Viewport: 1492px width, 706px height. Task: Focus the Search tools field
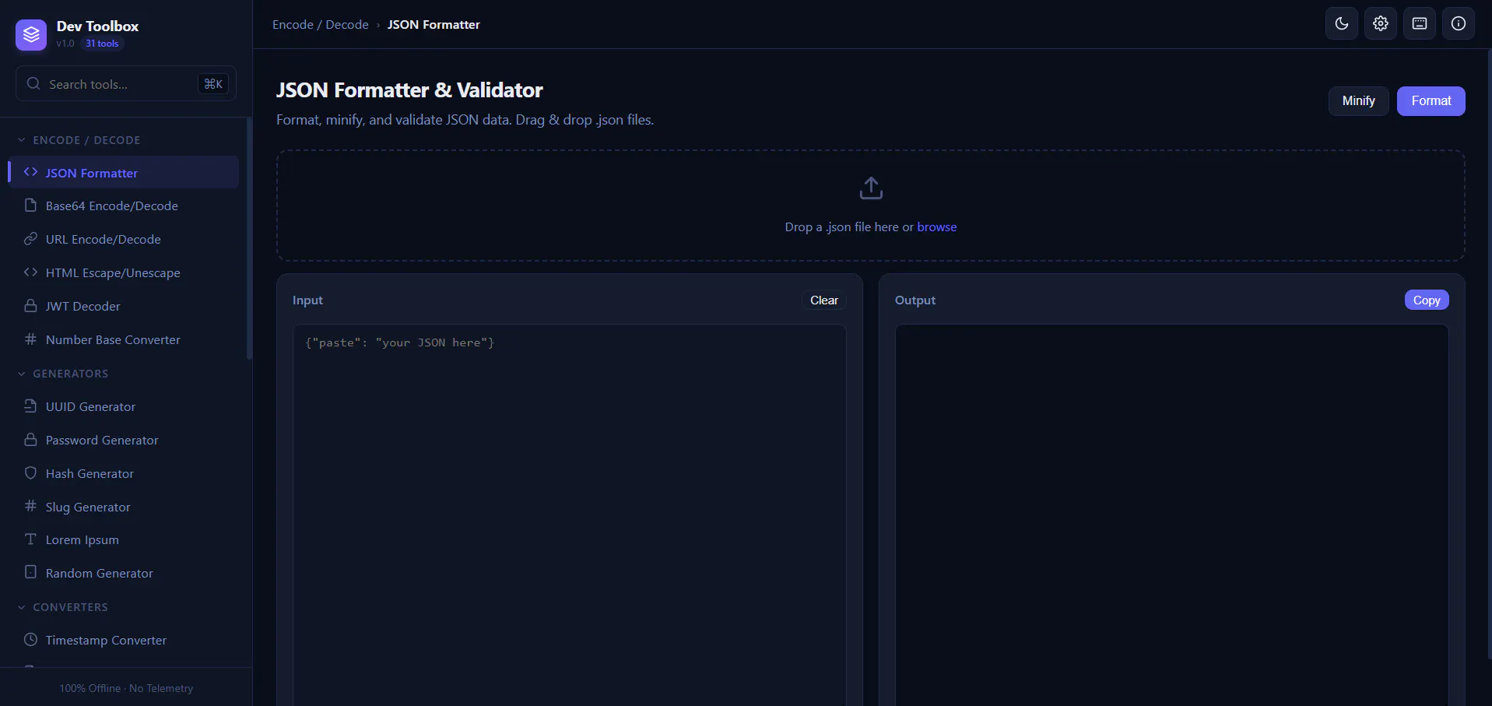126,83
